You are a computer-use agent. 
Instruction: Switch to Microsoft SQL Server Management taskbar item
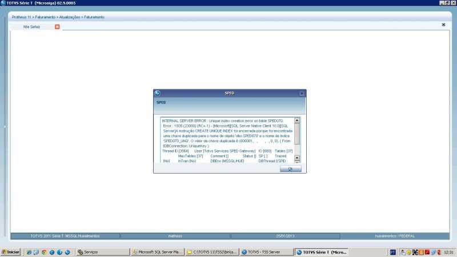158,252
